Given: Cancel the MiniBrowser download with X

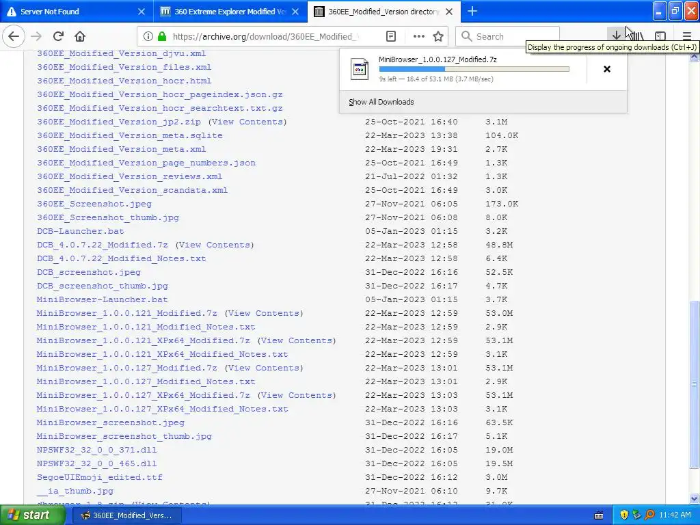Looking at the screenshot, I should coord(607,69).
